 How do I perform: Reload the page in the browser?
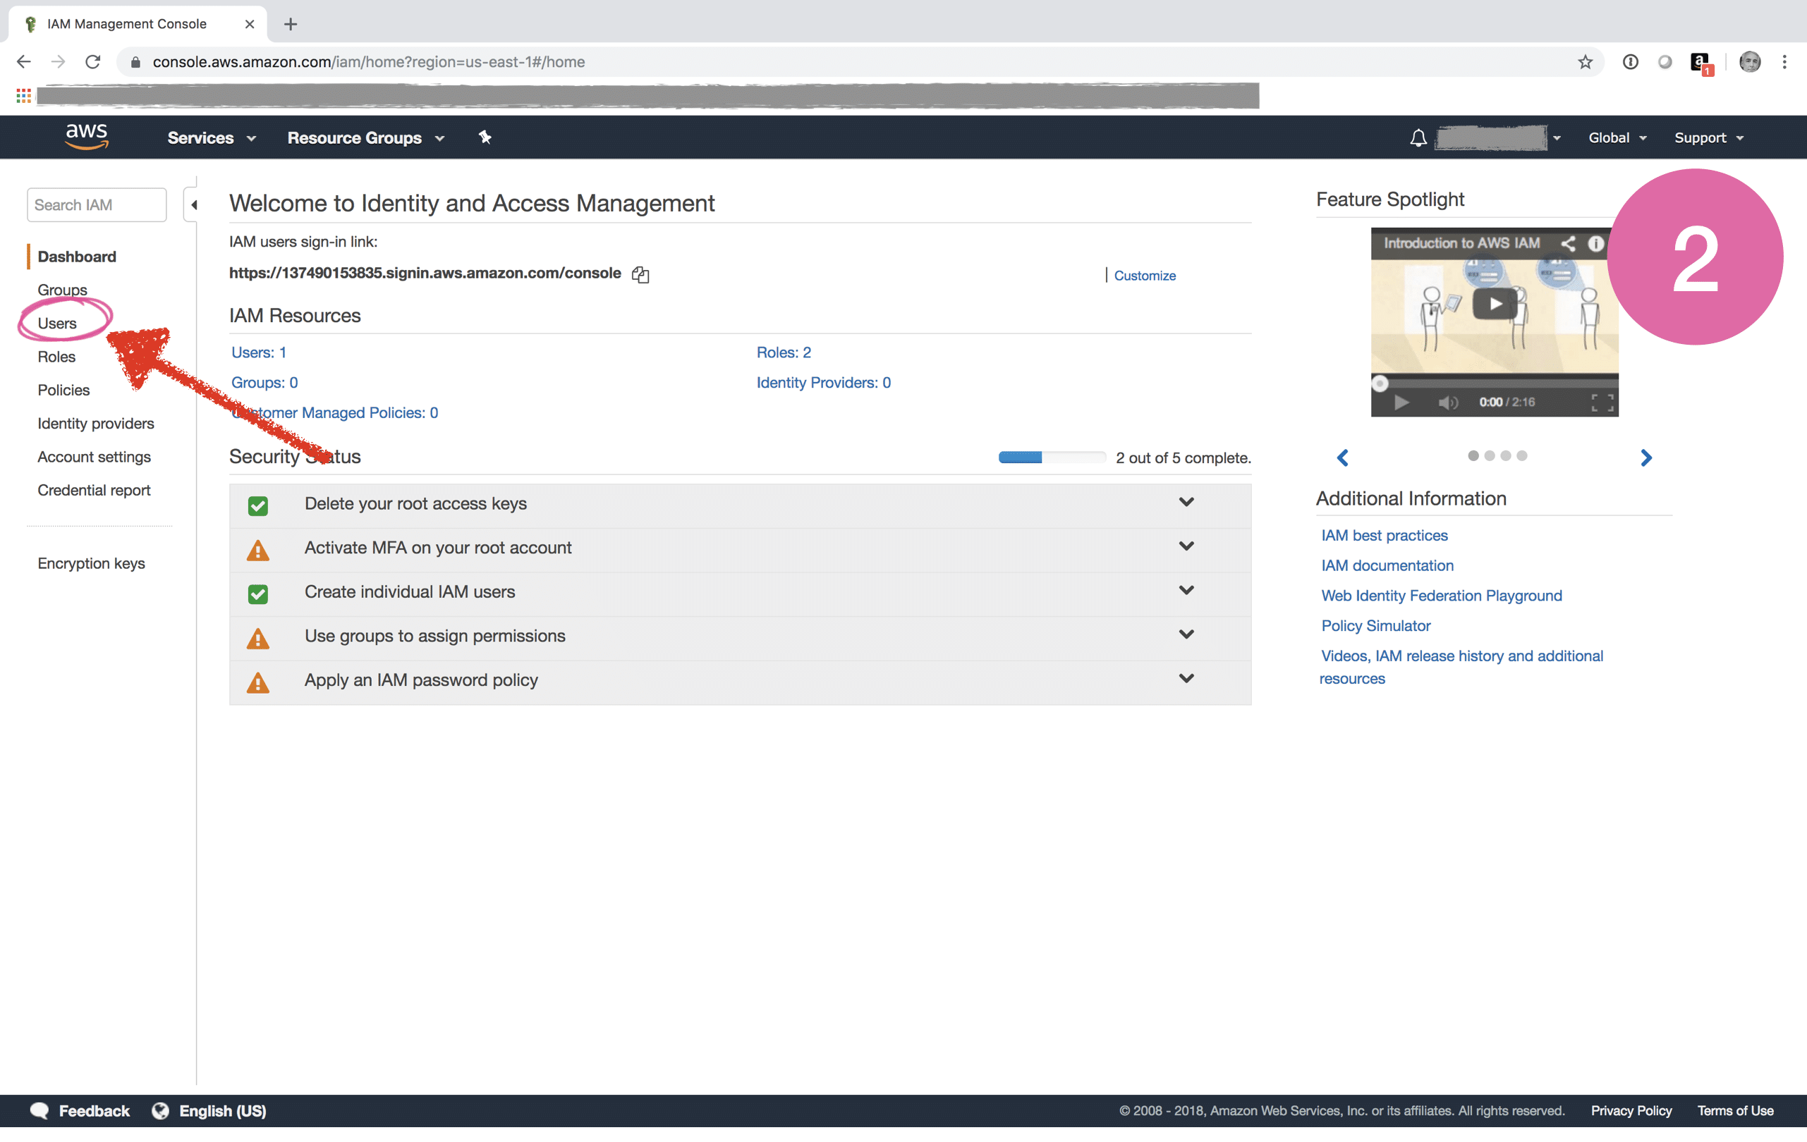coord(93,62)
